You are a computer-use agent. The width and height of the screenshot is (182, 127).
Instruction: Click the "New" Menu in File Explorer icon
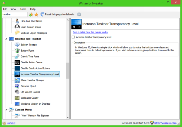(x=17, y=116)
